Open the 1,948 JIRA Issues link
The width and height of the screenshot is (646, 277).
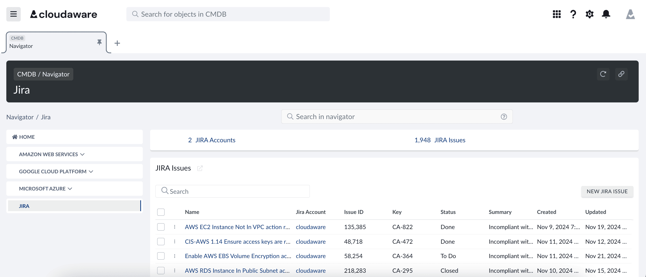440,140
